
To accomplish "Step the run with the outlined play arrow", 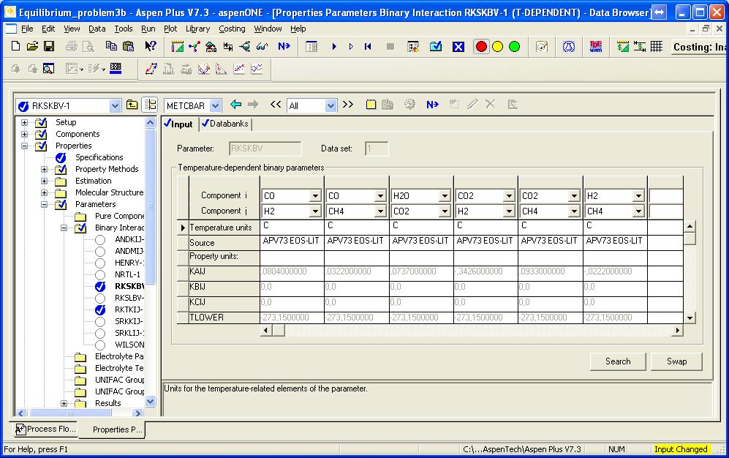I will coord(351,47).
